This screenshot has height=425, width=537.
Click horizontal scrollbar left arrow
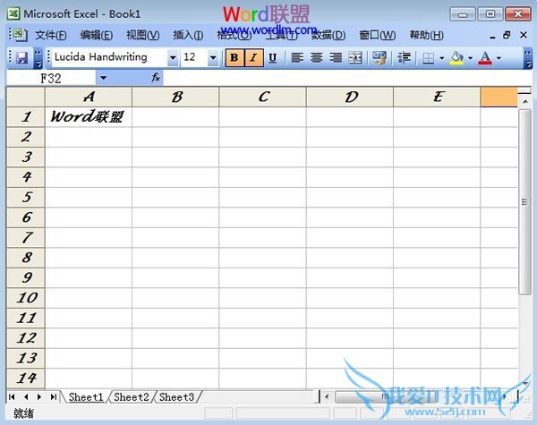click(327, 397)
